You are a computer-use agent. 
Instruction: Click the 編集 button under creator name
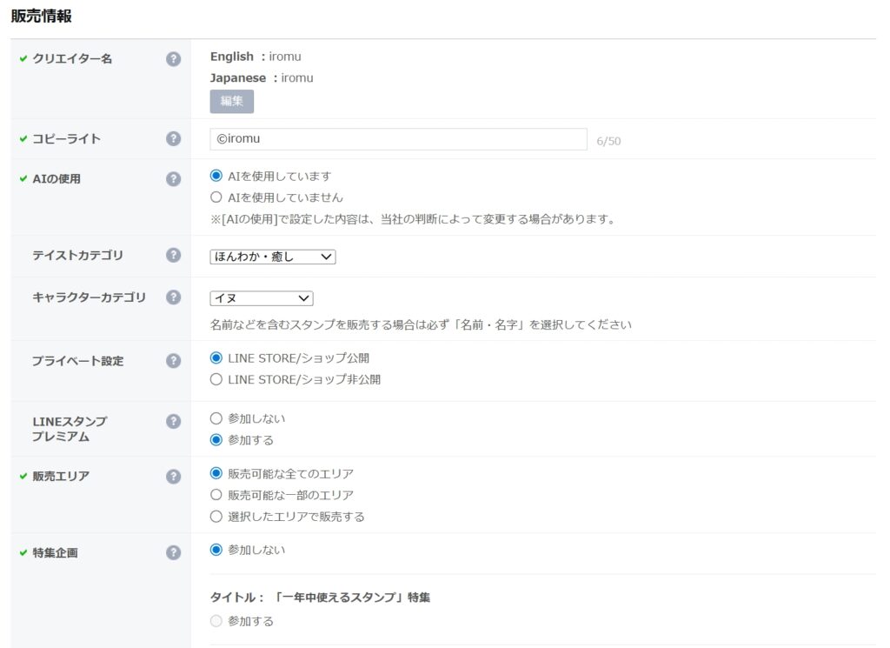[x=232, y=102]
